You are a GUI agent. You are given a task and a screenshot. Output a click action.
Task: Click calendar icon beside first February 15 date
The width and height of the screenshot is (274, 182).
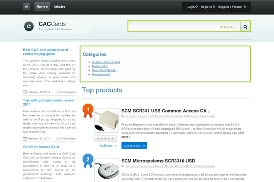pyautogui.click(x=25, y=92)
